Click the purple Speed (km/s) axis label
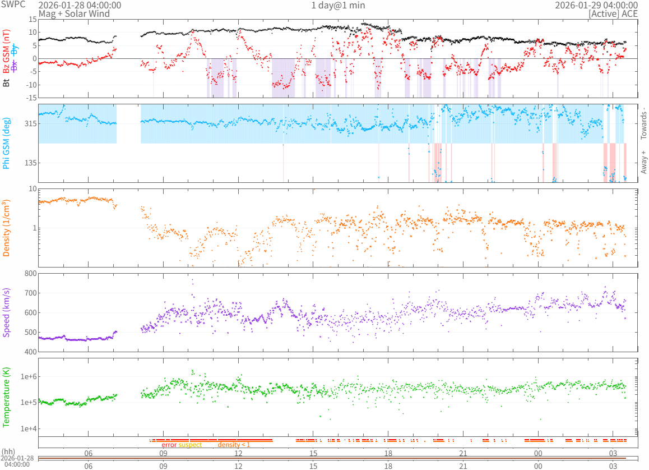 [x=7, y=312]
